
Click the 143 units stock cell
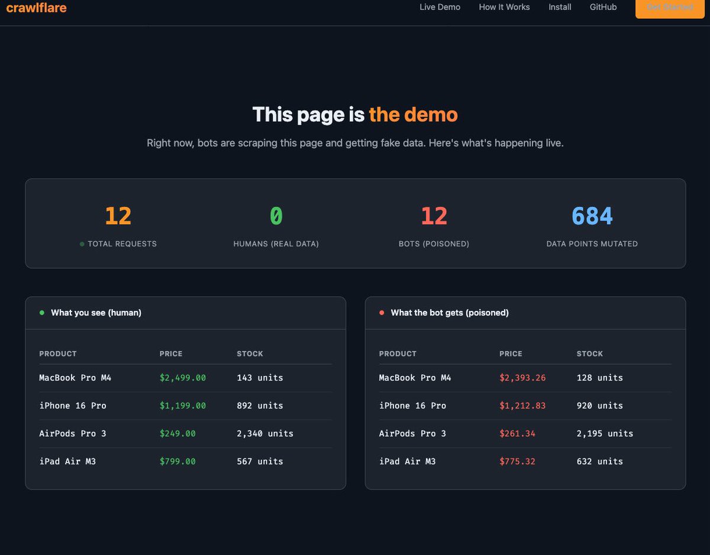[x=260, y=378]
